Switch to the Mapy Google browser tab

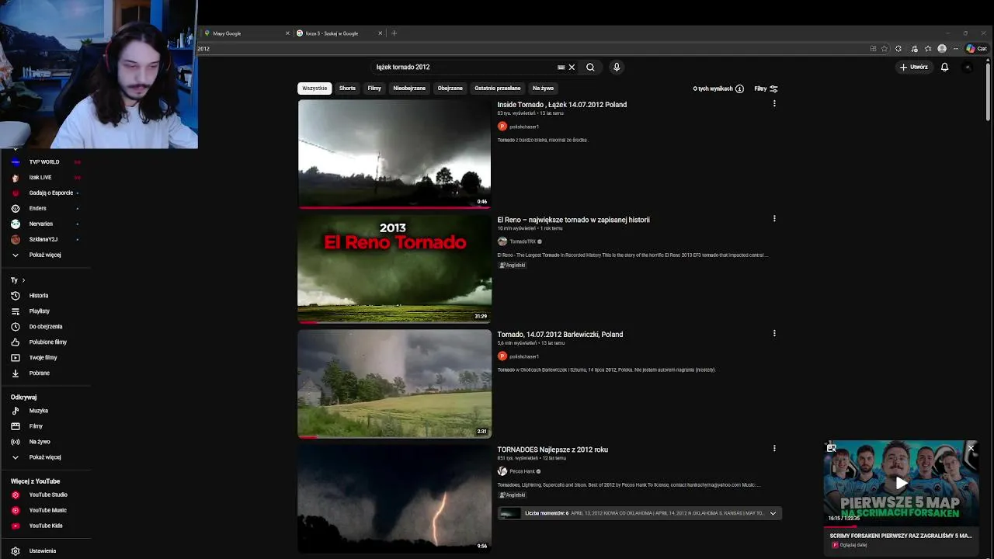(x=246, y=33)
